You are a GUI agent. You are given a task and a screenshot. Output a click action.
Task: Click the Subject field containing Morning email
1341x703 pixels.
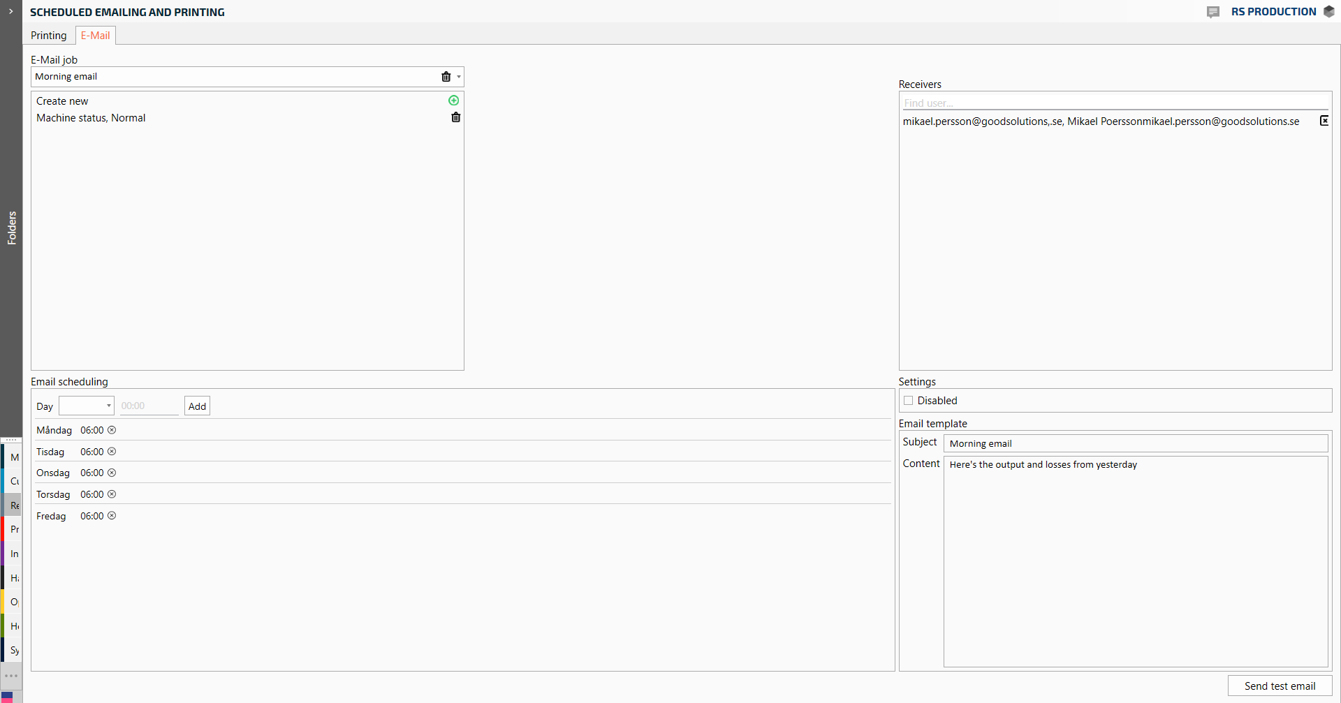pos(1135,443)
